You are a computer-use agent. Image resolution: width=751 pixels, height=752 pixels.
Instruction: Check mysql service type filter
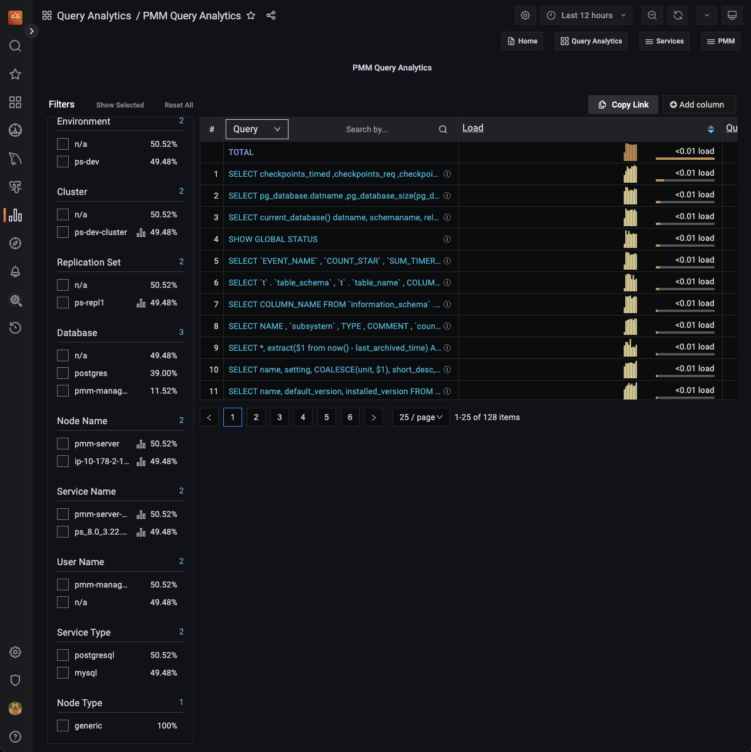63,673
